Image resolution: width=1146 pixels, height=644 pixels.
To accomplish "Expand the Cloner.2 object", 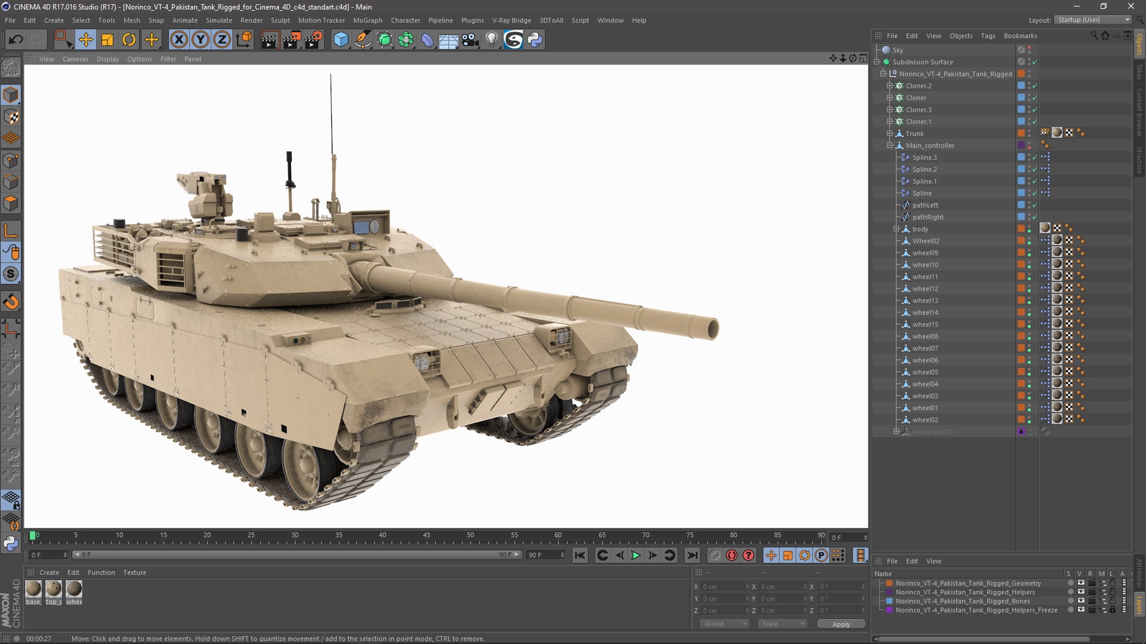I will [890, 86].
